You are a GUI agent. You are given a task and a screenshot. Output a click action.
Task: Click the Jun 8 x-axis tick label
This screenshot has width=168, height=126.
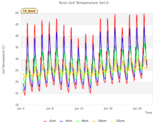pos(50,108)
